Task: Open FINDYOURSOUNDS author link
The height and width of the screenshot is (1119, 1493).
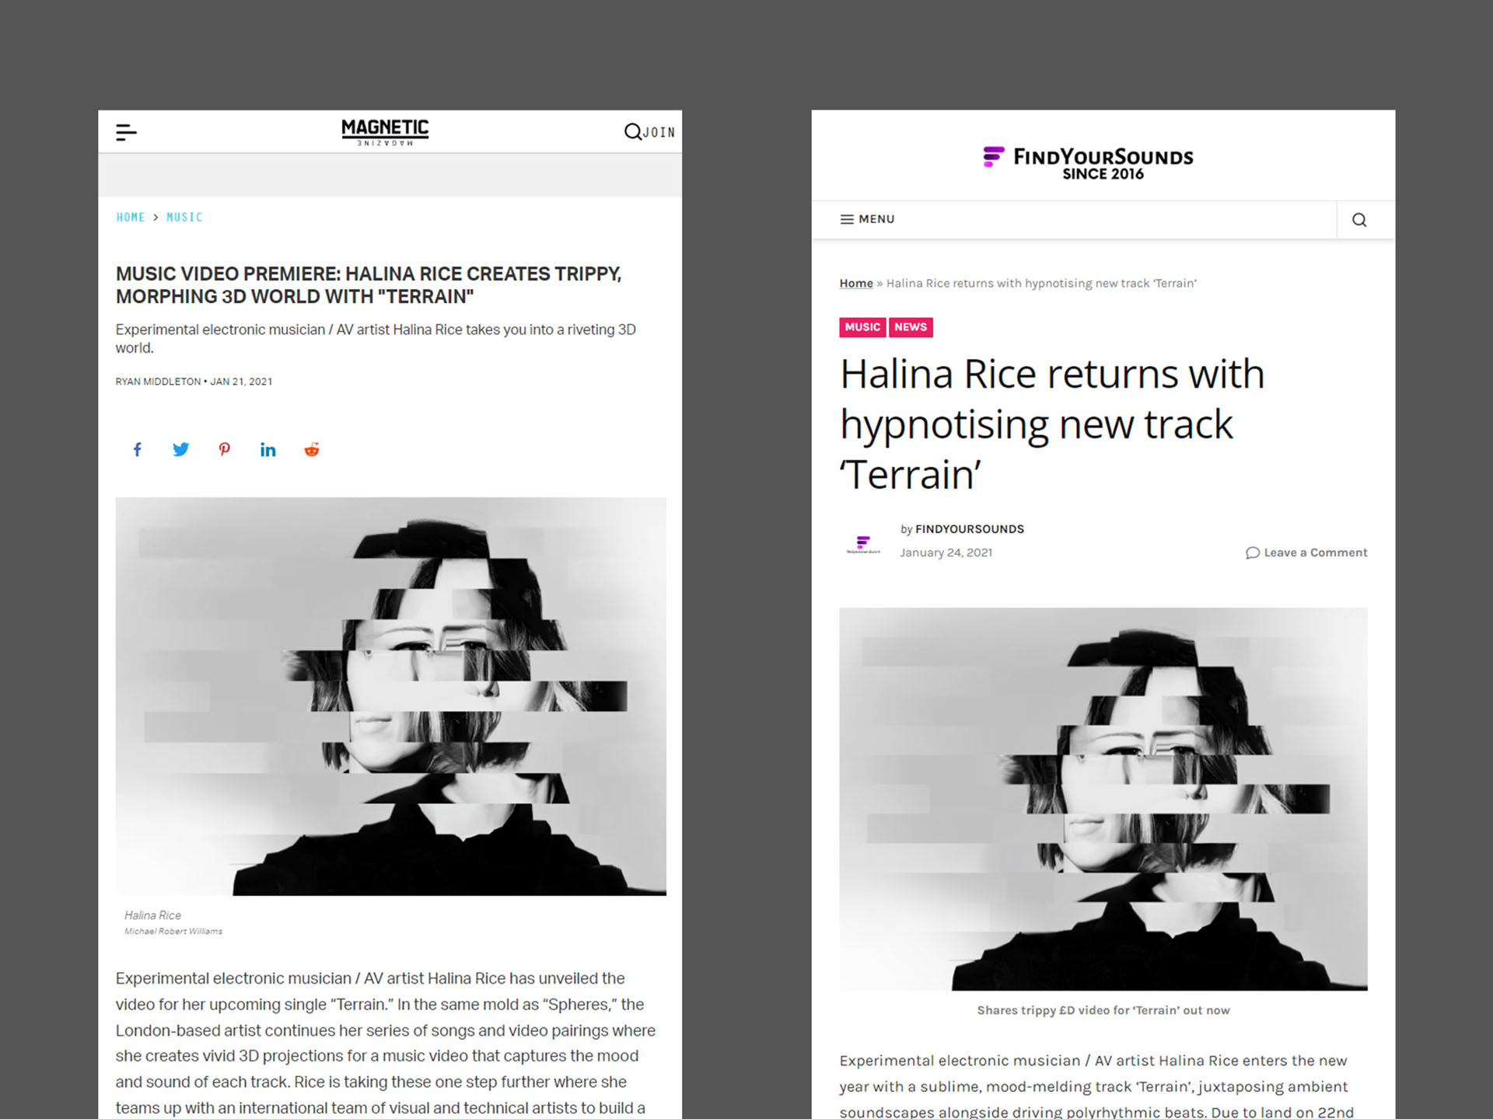Action: coord(970,529)
